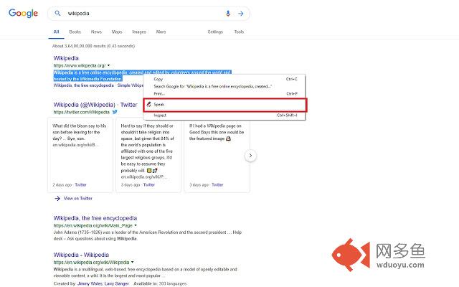Choose Copy in the context menu
This screenshot has width=459, height=287.
[x=224, y=79]
